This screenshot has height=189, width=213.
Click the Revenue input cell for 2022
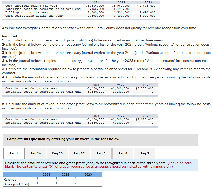(65, 179)
